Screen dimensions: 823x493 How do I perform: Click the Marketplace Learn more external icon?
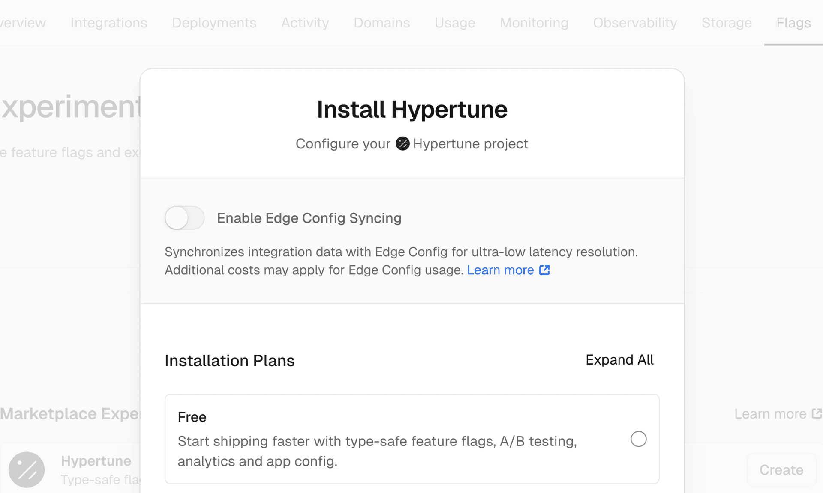pos(817,413)
